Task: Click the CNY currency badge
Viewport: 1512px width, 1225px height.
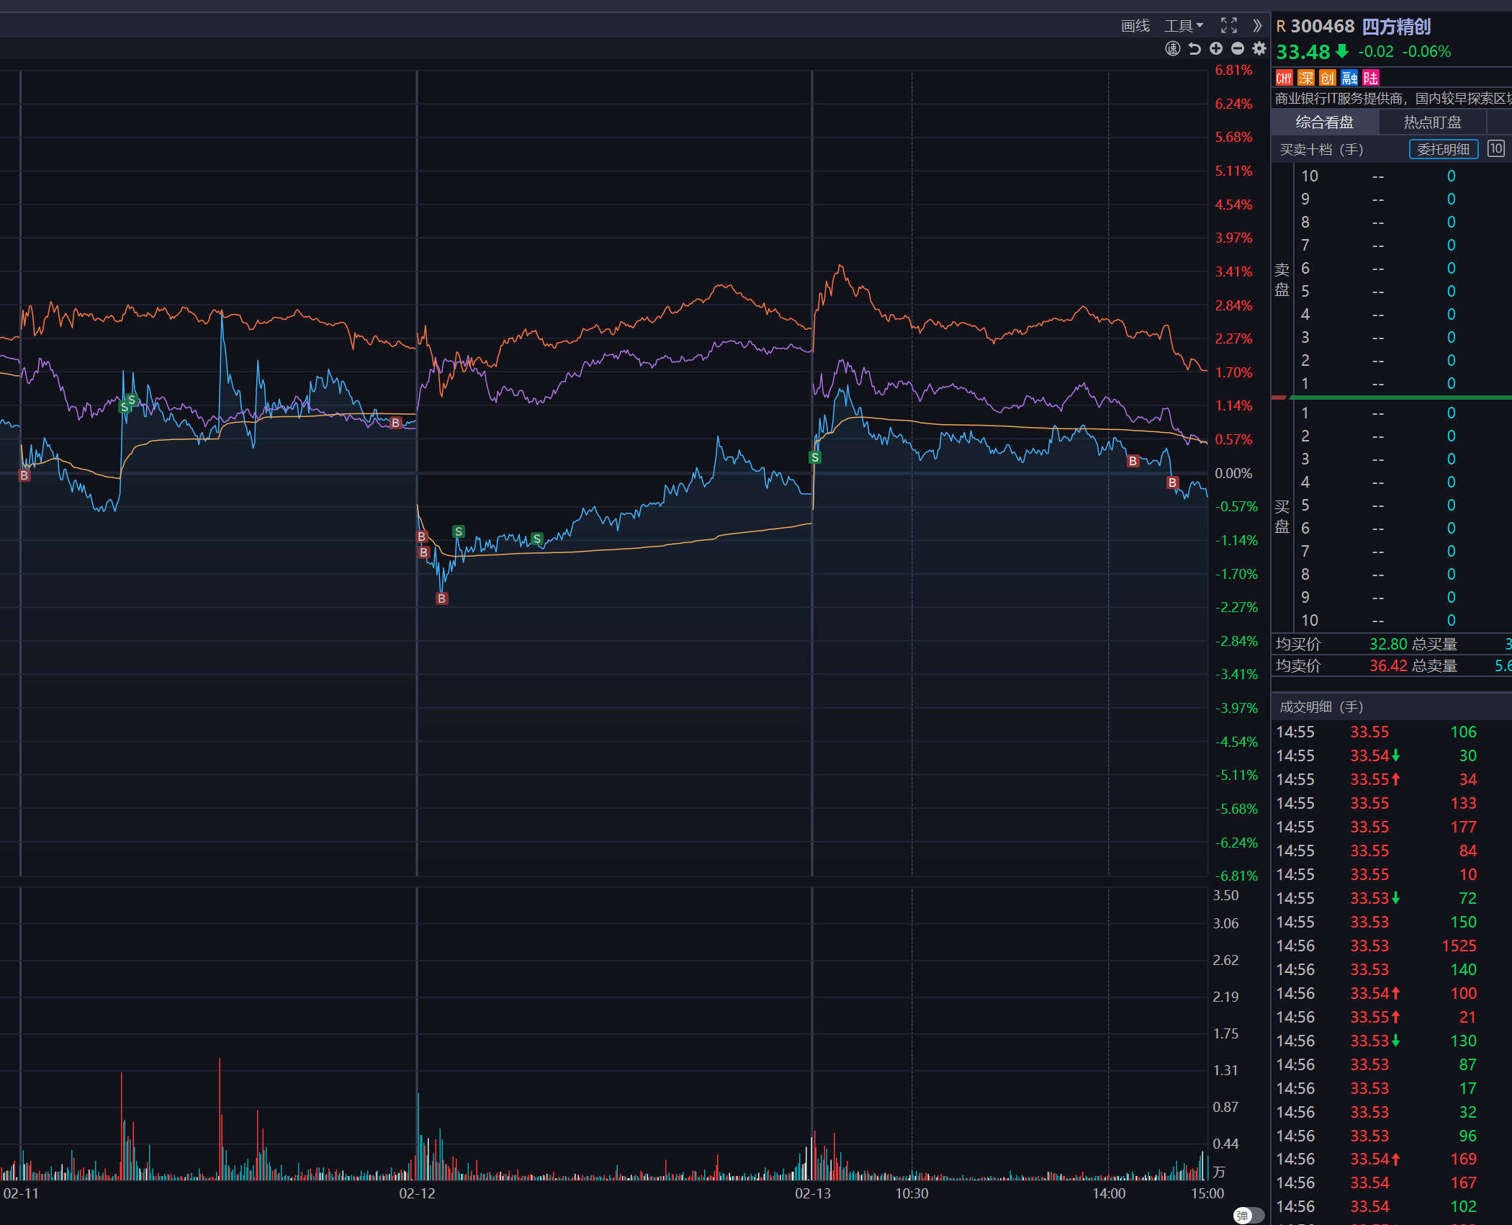Action: pyautogui.click(x=1284, y=78)
